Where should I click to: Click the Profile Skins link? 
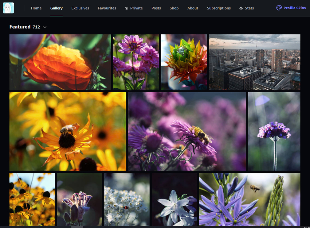point(294,8)
